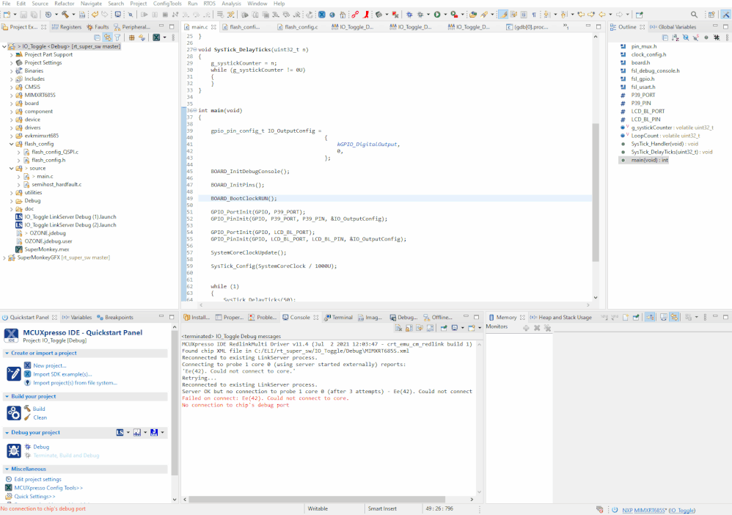Click the red link icon in the toolbar
The height and width of the screenshot is (515, 732).
coord(355,15)
